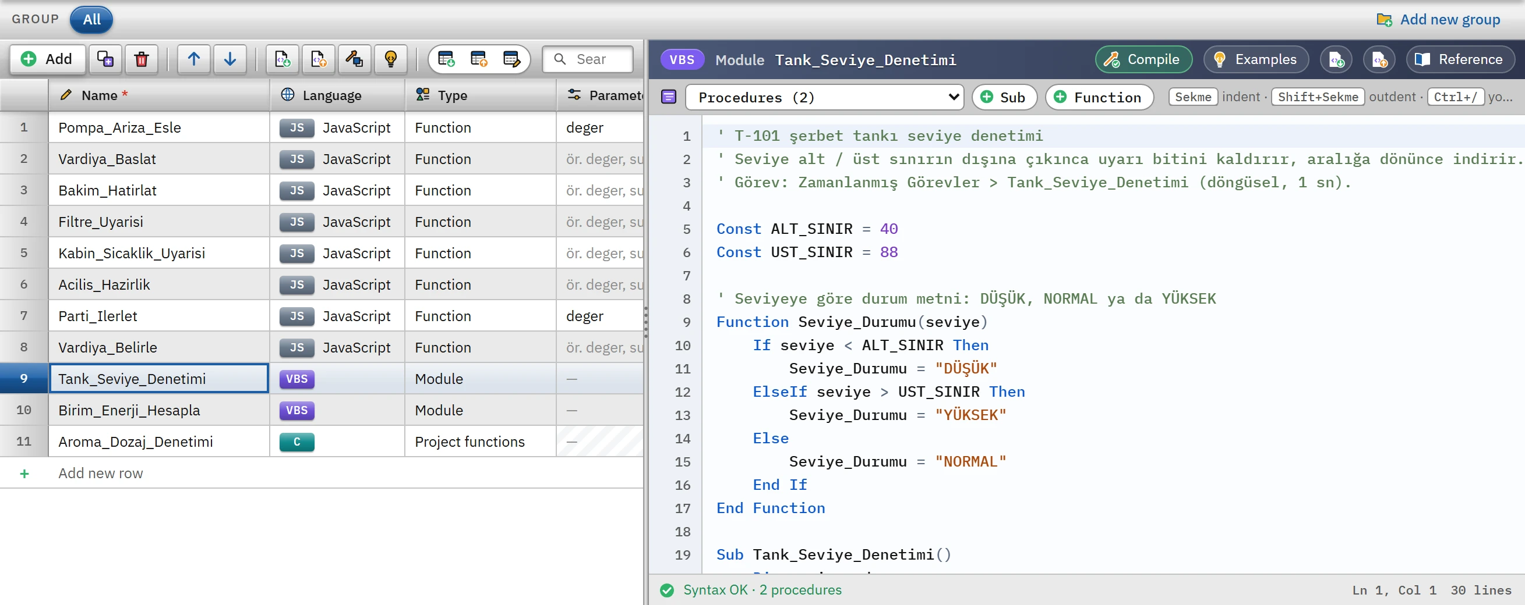Select the Kabin_Sicaklik_Uyarisi row
The width and height of the screenshot is (1525, 605).
(322, 253)
